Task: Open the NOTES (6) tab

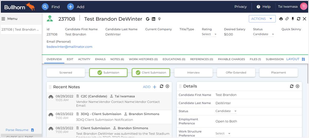Action: coord(117,59)
